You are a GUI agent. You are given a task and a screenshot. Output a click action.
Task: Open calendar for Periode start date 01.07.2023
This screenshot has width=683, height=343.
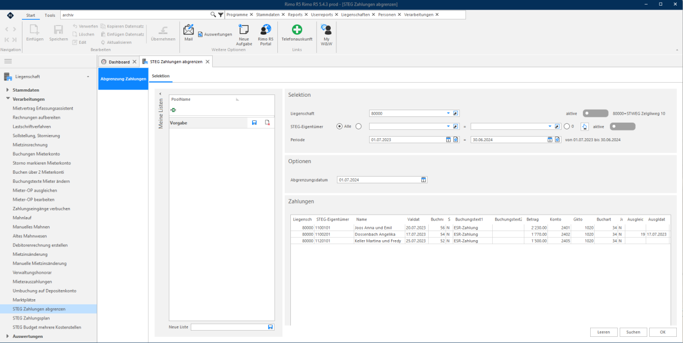click(448, 139)
